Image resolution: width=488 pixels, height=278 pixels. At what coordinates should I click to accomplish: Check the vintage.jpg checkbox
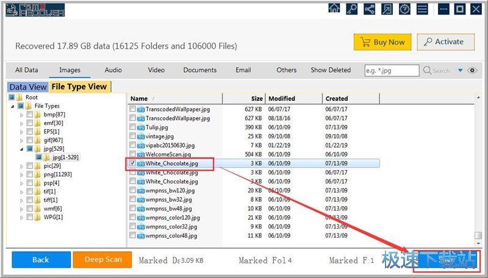[132, 136]
